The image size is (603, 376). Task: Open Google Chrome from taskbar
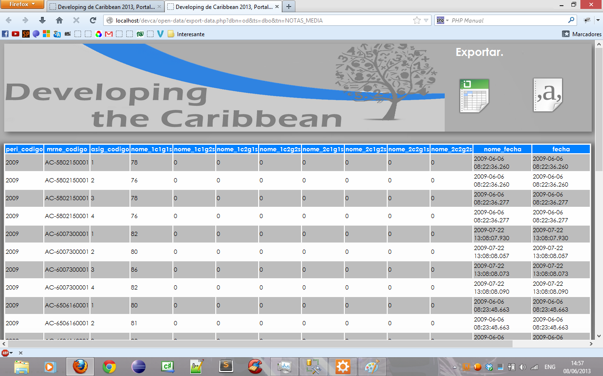109,366
